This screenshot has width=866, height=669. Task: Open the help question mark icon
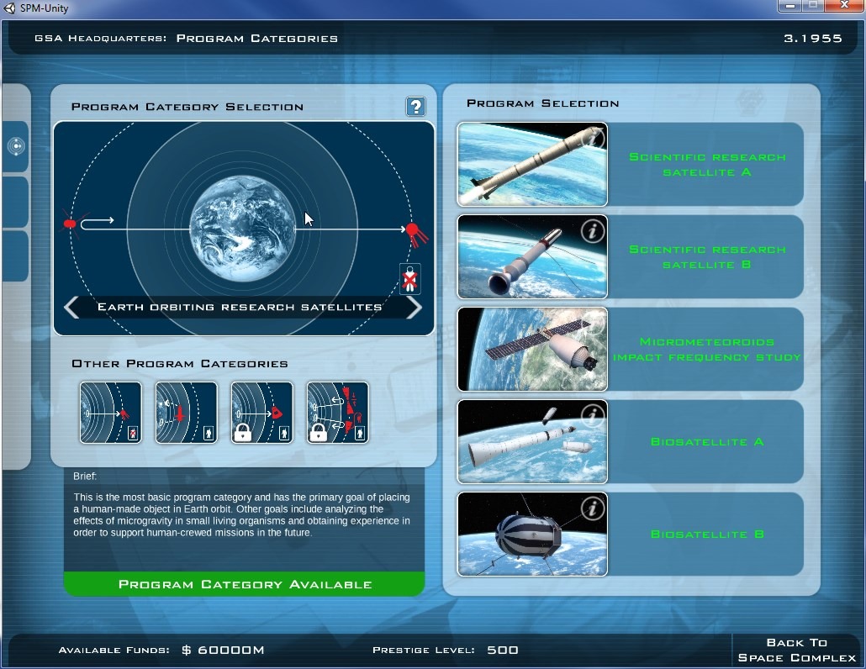tap(415, 107)
